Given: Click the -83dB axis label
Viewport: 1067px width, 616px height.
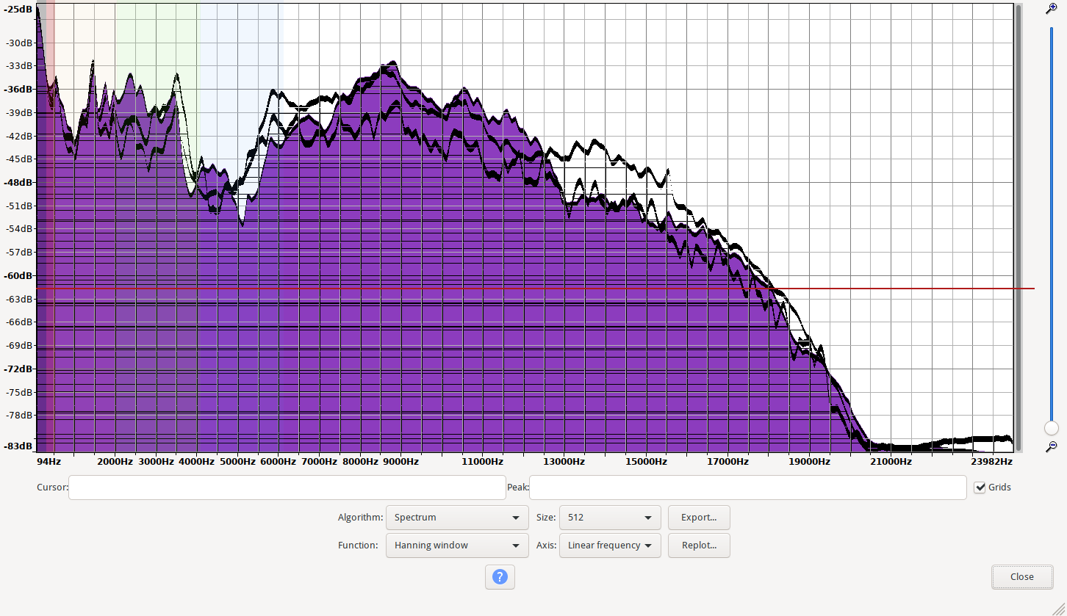Looking at the screenshot, I should pyautogui.click(x=18, y=446).
